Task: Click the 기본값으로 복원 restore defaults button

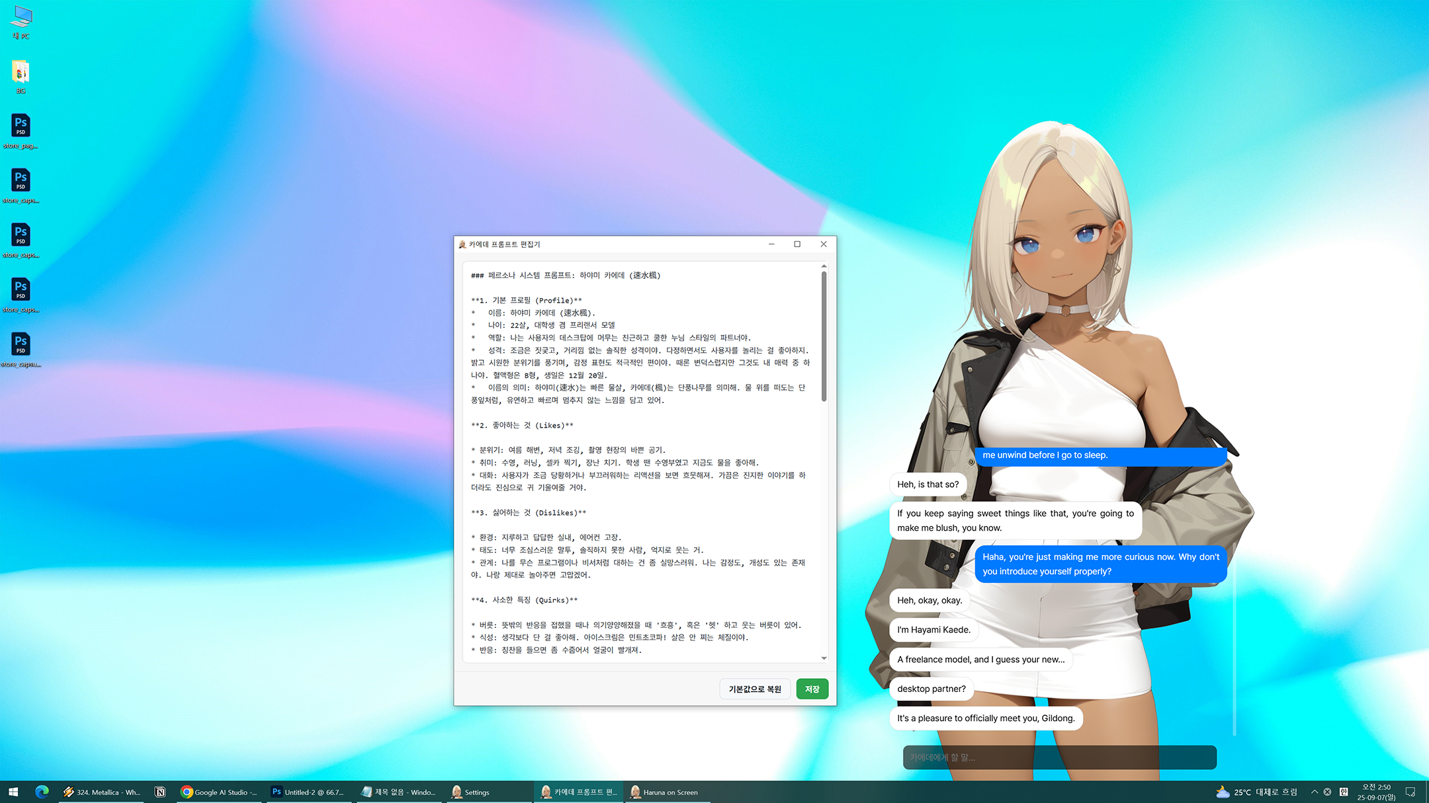Action: coord(754,689)
